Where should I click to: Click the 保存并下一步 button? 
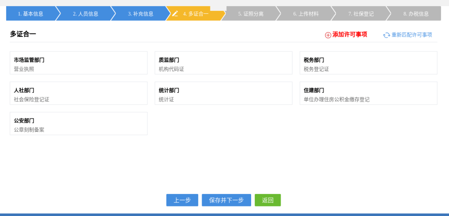[x=227, y=200]
